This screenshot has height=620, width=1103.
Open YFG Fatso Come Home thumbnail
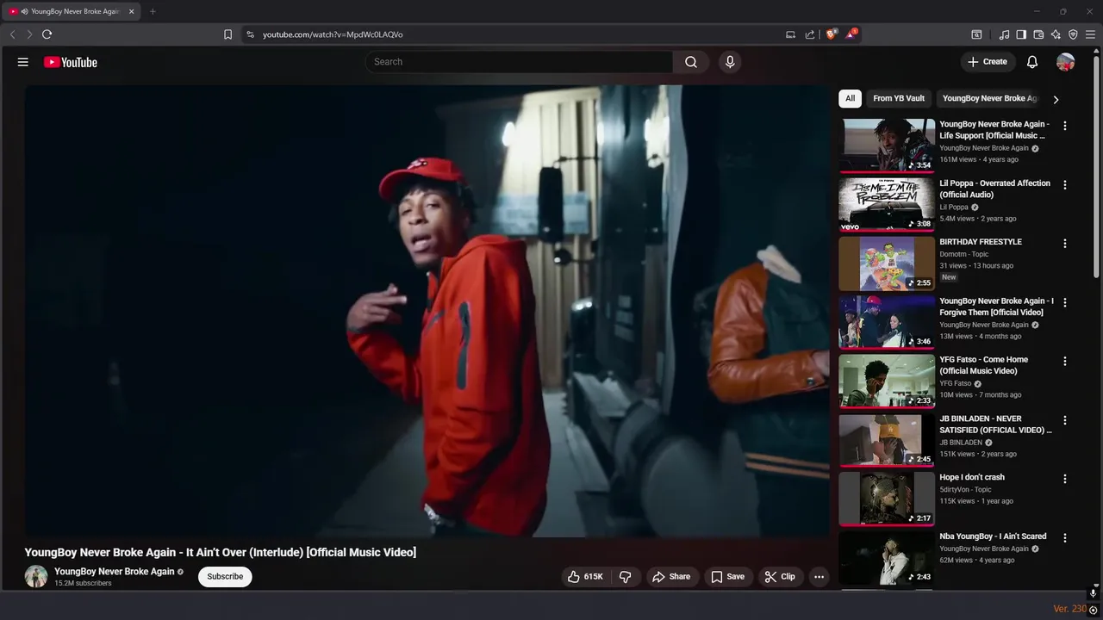(887, 381)
